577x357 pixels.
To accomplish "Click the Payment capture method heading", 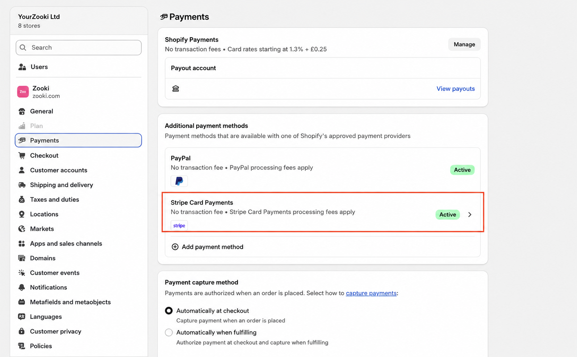I will click(201, 282).
